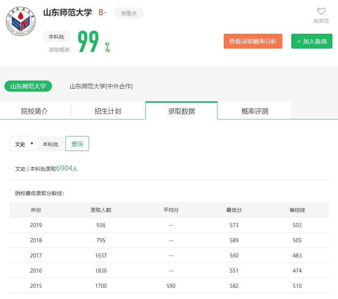Image resolution: width=338 pixels, height=299 pixels.
Task: Open the 院校简介 tab
Action: click(x=35, y=111)
